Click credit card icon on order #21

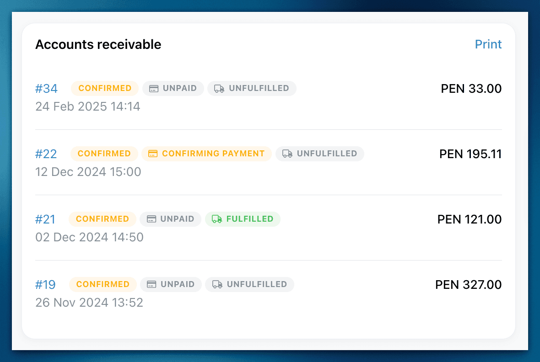[151, 219]
